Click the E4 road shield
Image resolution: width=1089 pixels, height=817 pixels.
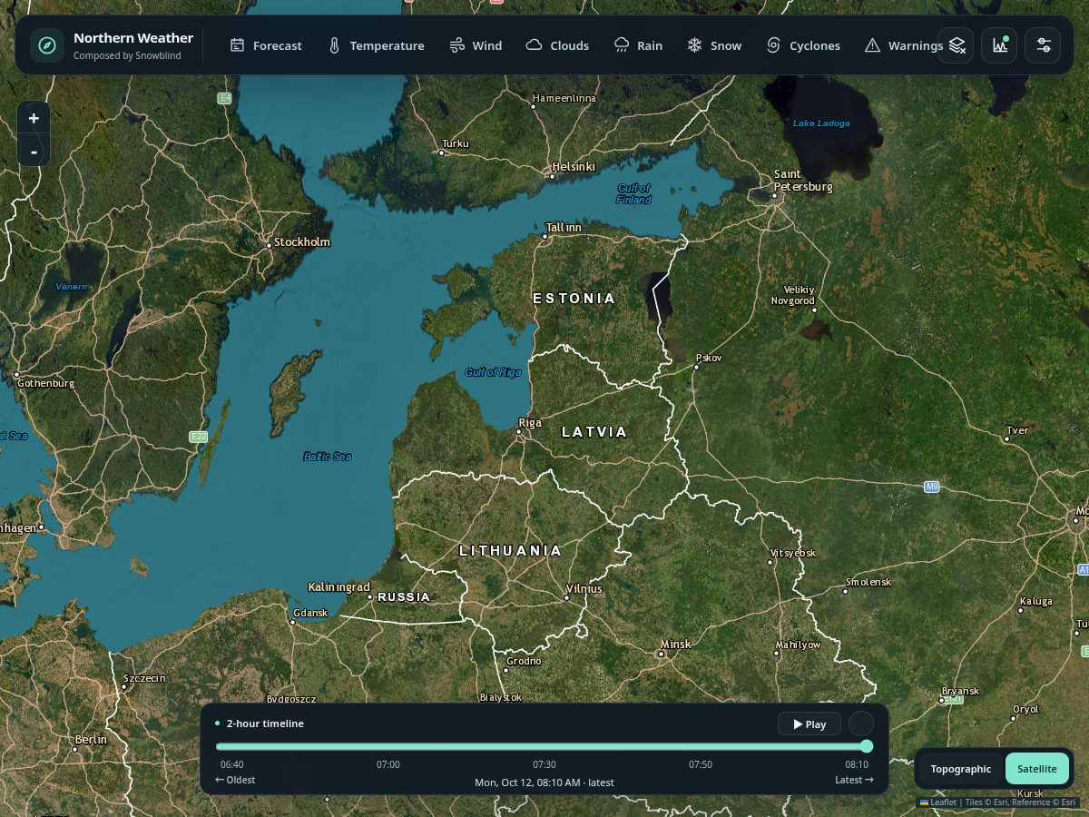click(x=224, y=97)
